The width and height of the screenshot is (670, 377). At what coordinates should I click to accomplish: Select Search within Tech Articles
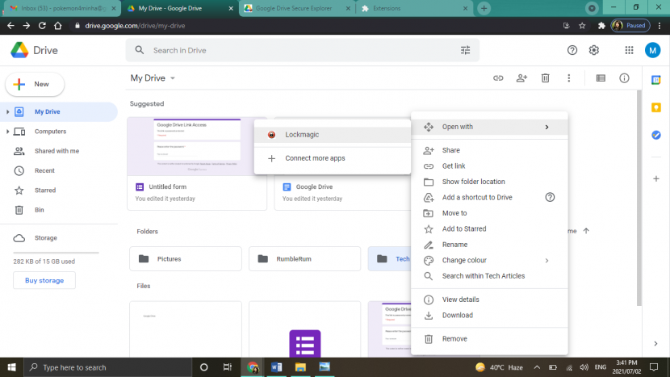(489, 276)
